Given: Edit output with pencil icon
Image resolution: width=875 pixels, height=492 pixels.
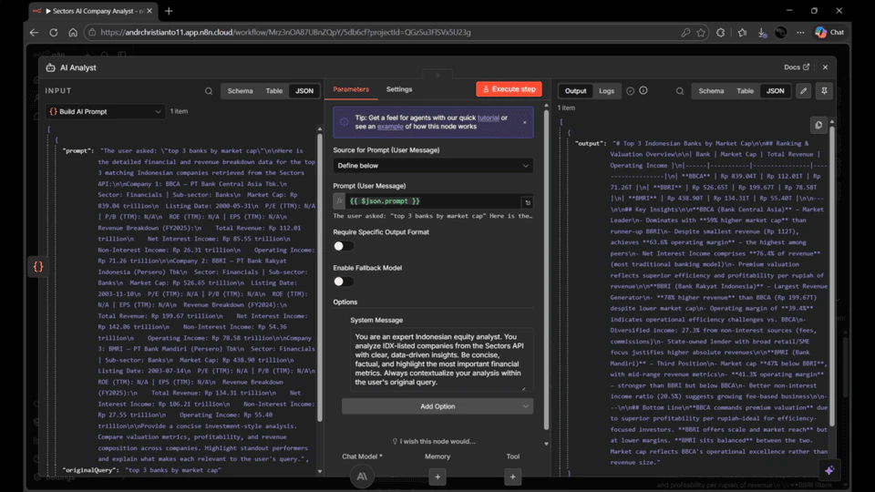Looking at the screenshot, I should 804,91.
